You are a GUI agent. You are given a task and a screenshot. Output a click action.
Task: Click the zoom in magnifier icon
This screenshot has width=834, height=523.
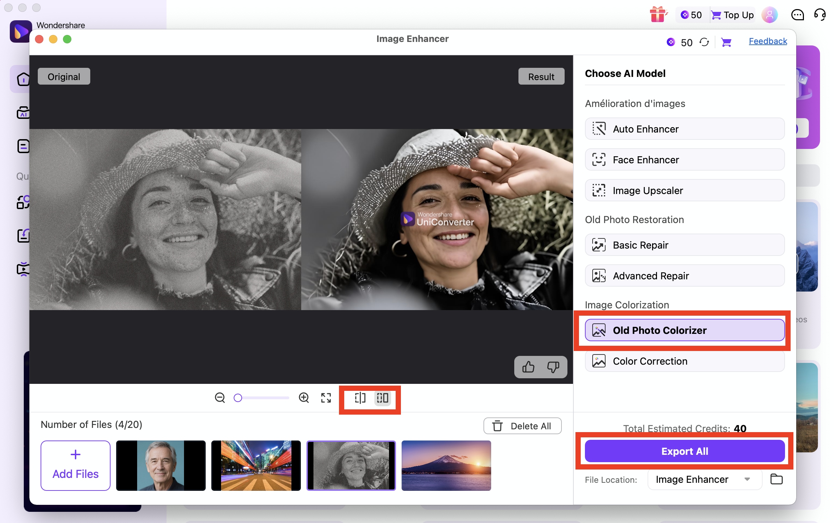click(304, 397)
